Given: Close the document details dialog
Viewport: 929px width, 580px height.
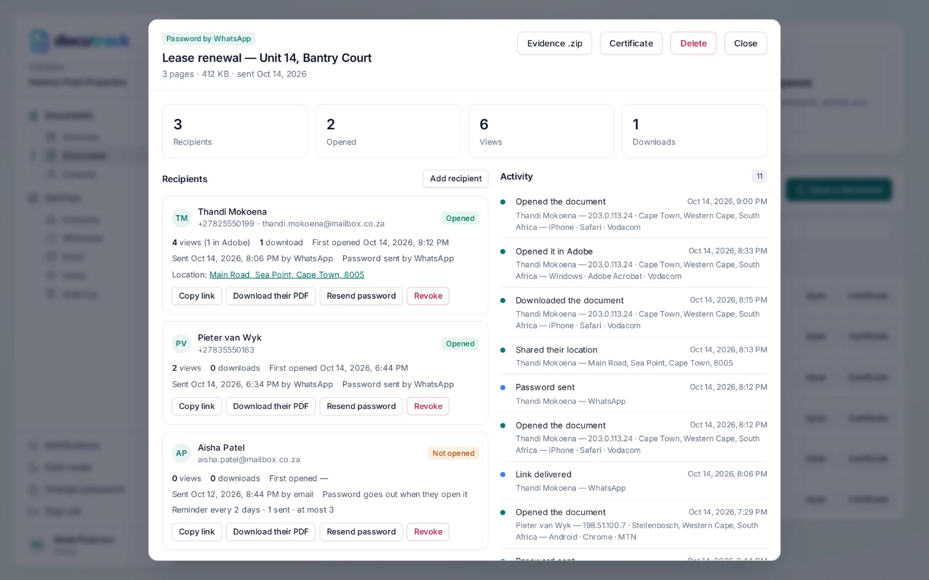Looking at the screenshot, I should (x=746, y=43).
